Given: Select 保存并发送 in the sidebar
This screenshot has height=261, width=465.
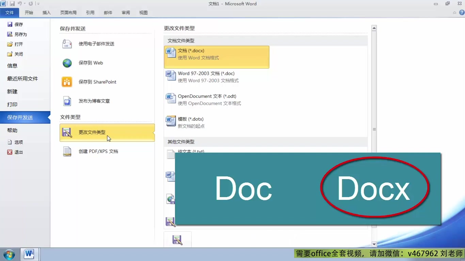Looking at the screenshot, I should 25,117.
